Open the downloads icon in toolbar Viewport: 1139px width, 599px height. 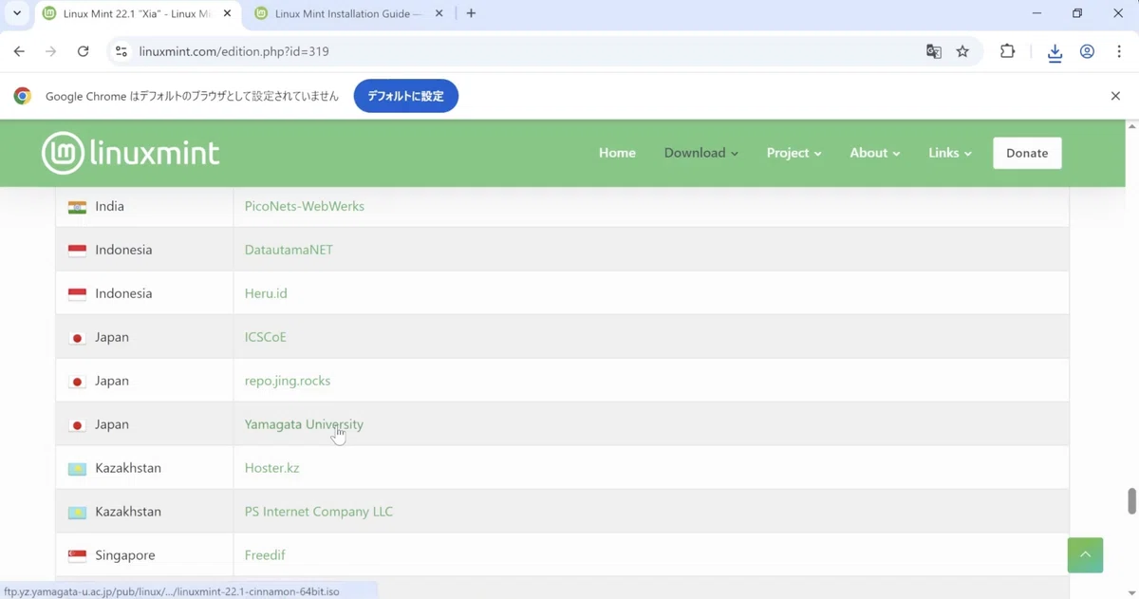point(1055,52)
